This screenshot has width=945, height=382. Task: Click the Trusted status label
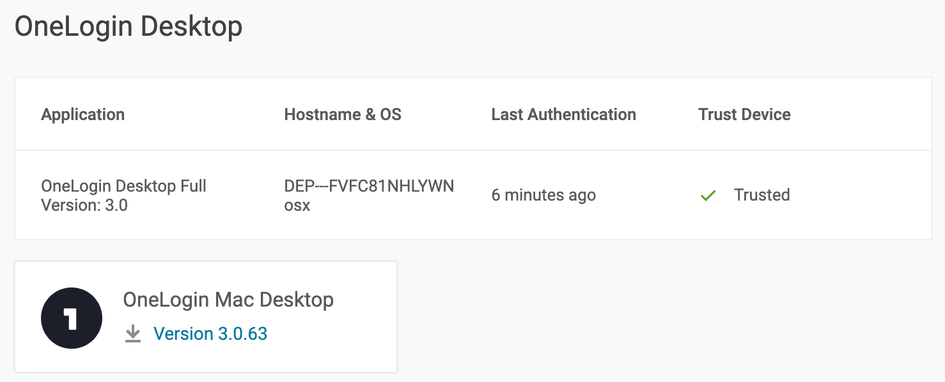click(761, 195)
